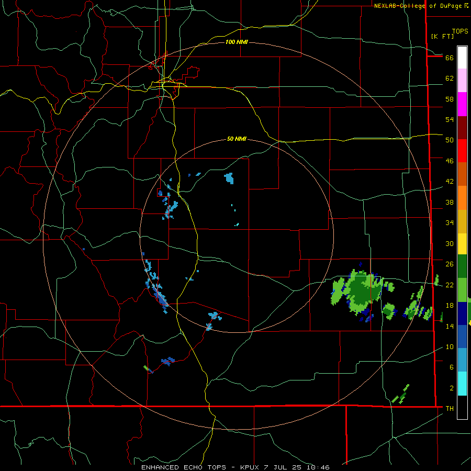Click the legend value 66
The height and width of the screenshot is (471, 471).
[450, 58]
